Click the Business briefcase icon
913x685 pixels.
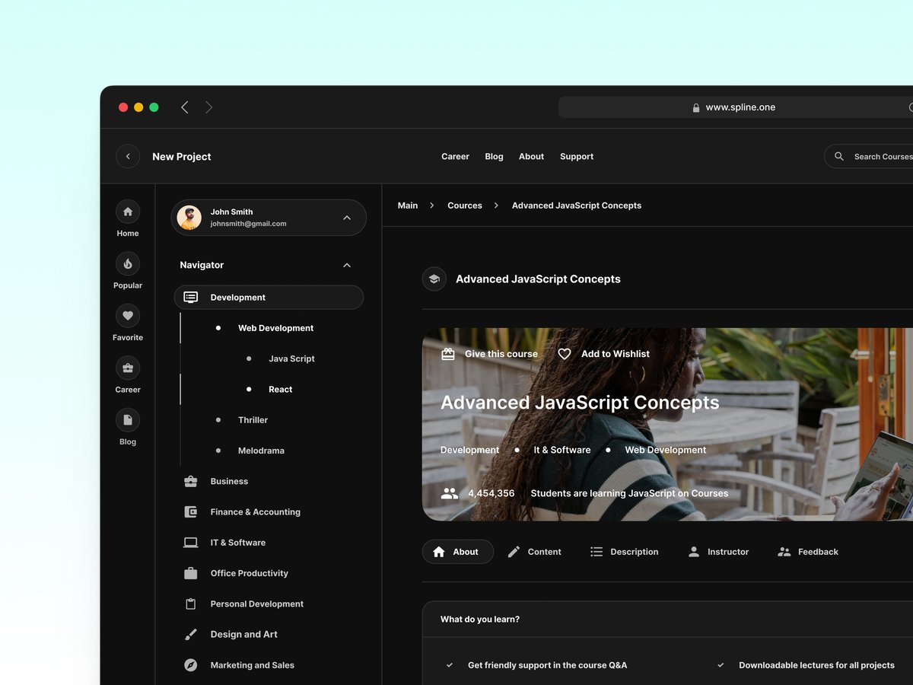click(x=191, y=481)
